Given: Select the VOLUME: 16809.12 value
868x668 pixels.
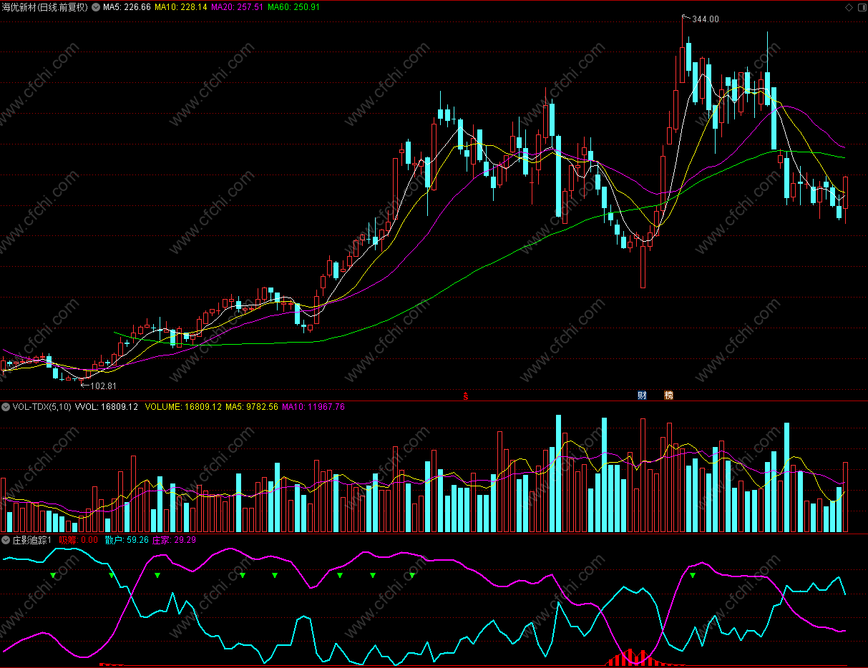Looking at the screenshot, I should pos(183,407).
